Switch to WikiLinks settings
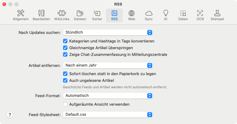Image resolution: width=237 pixels, height=124 pixels. pyautogui.click(x=62, y=15)
